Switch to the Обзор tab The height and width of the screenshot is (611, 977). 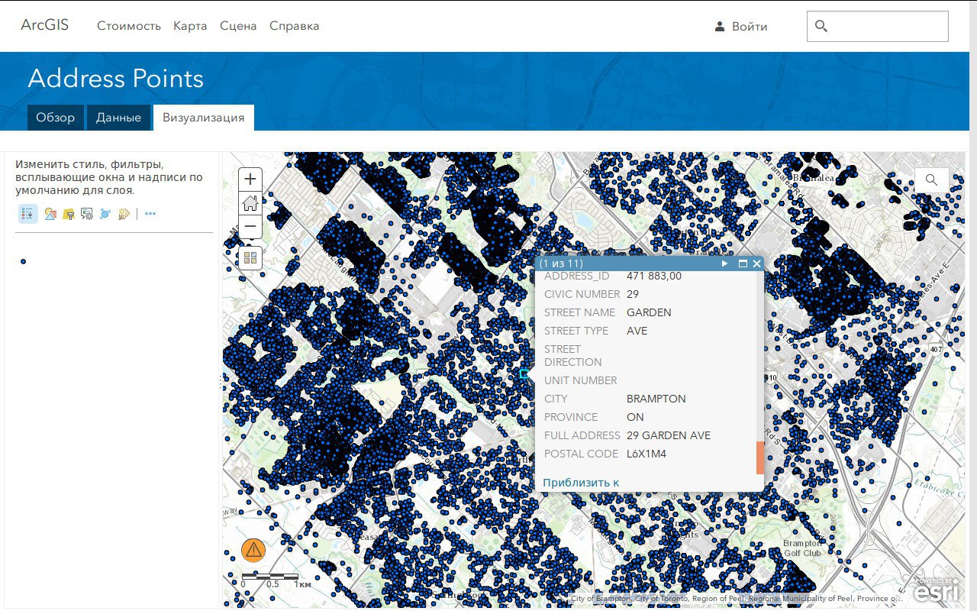coord(56,118)
